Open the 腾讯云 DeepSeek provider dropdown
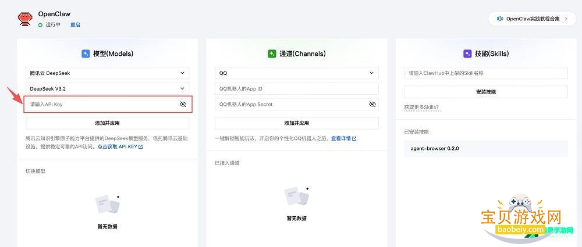 107,73
